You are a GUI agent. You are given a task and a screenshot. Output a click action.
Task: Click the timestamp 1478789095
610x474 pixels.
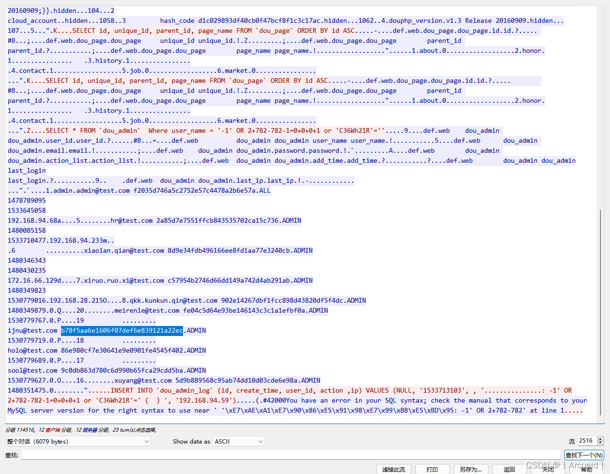point(27,200)
